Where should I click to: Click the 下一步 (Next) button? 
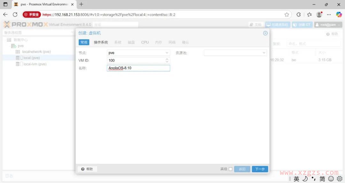(x=260, y=169)
